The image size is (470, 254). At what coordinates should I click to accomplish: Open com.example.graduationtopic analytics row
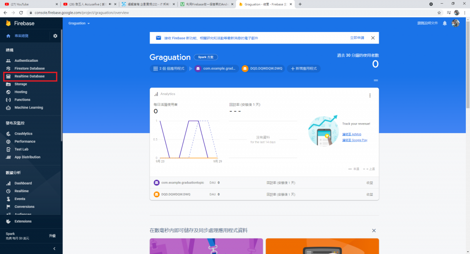264,183
